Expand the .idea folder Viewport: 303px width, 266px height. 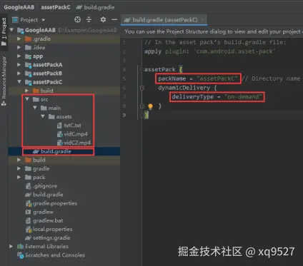19,47
